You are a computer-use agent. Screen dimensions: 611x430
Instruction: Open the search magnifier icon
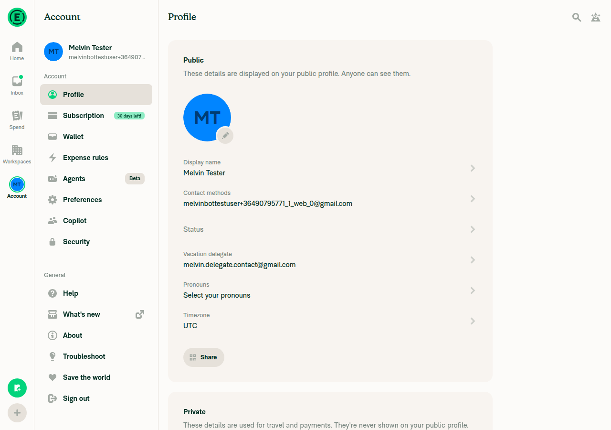[x=577, y=17]
